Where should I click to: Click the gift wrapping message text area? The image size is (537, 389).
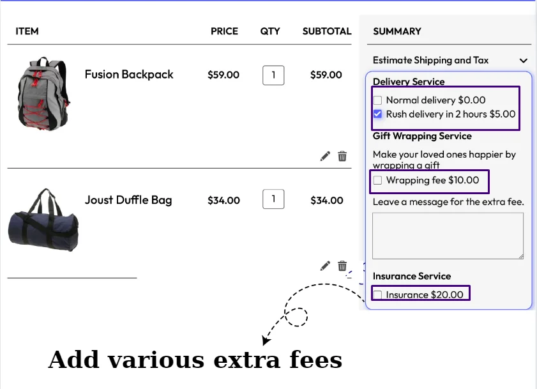447,235
